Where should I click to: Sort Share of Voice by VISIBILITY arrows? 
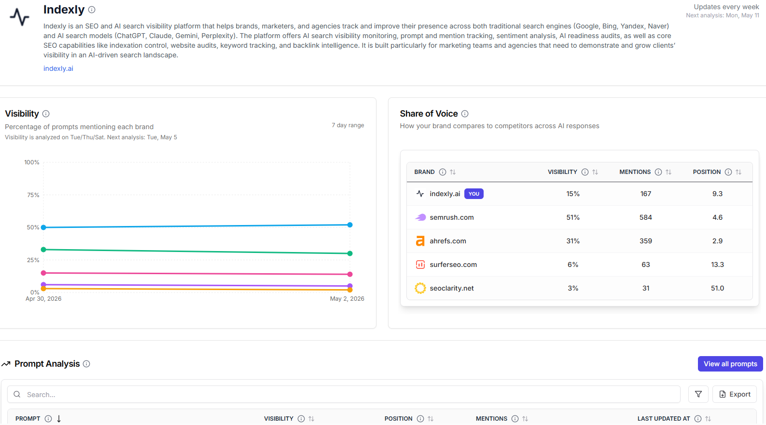(x=595, y=172)
